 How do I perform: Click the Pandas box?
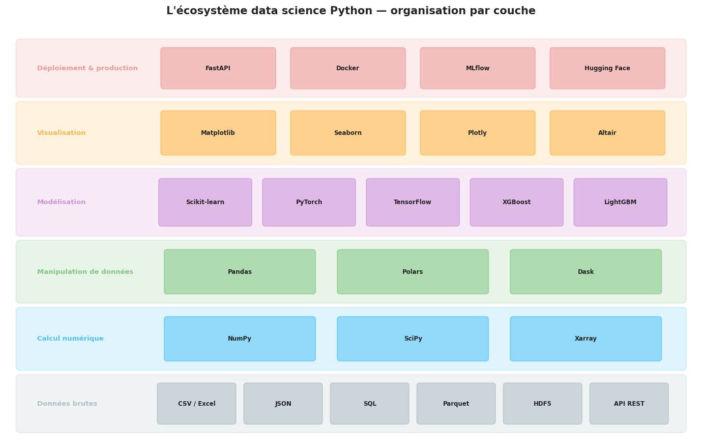[240, 272]
